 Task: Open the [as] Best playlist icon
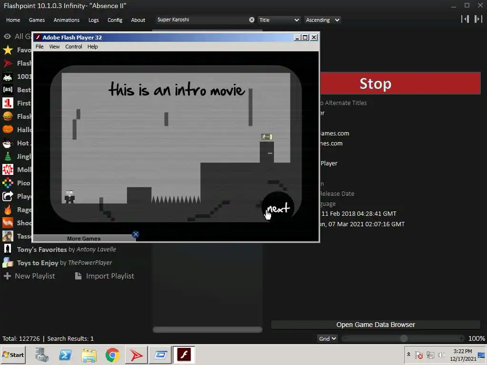point(8,90)
